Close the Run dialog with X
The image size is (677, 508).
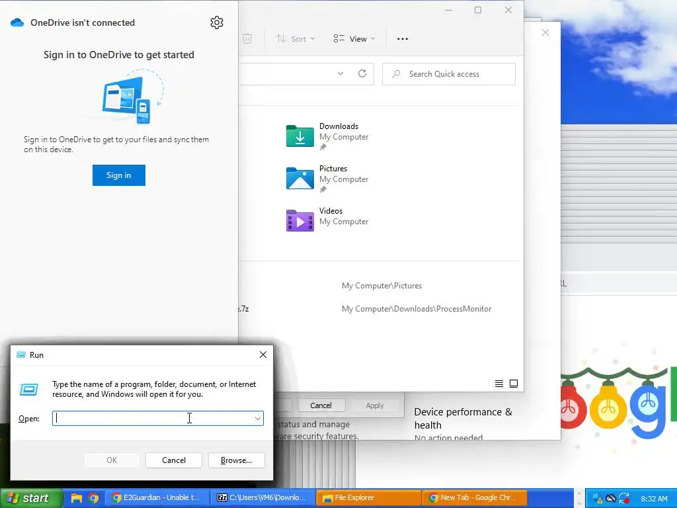click(263, 355)
